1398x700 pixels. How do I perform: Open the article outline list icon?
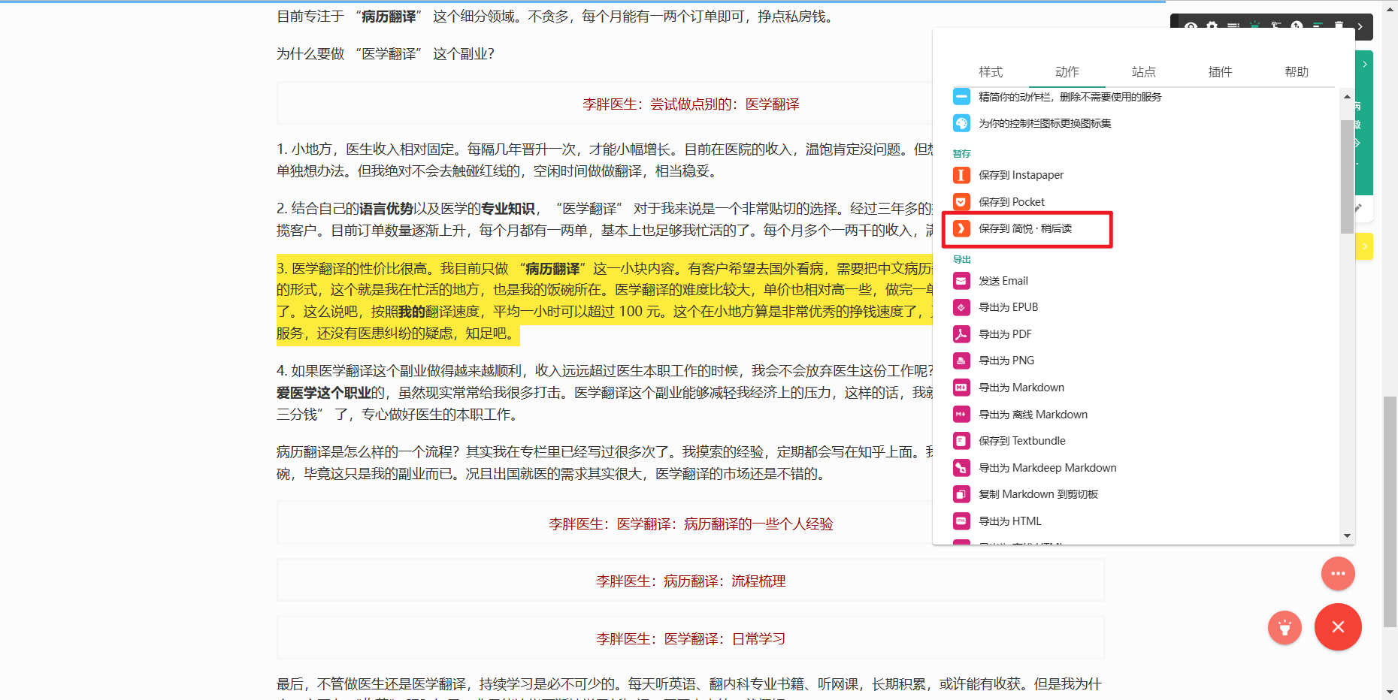click(1233, 26)
